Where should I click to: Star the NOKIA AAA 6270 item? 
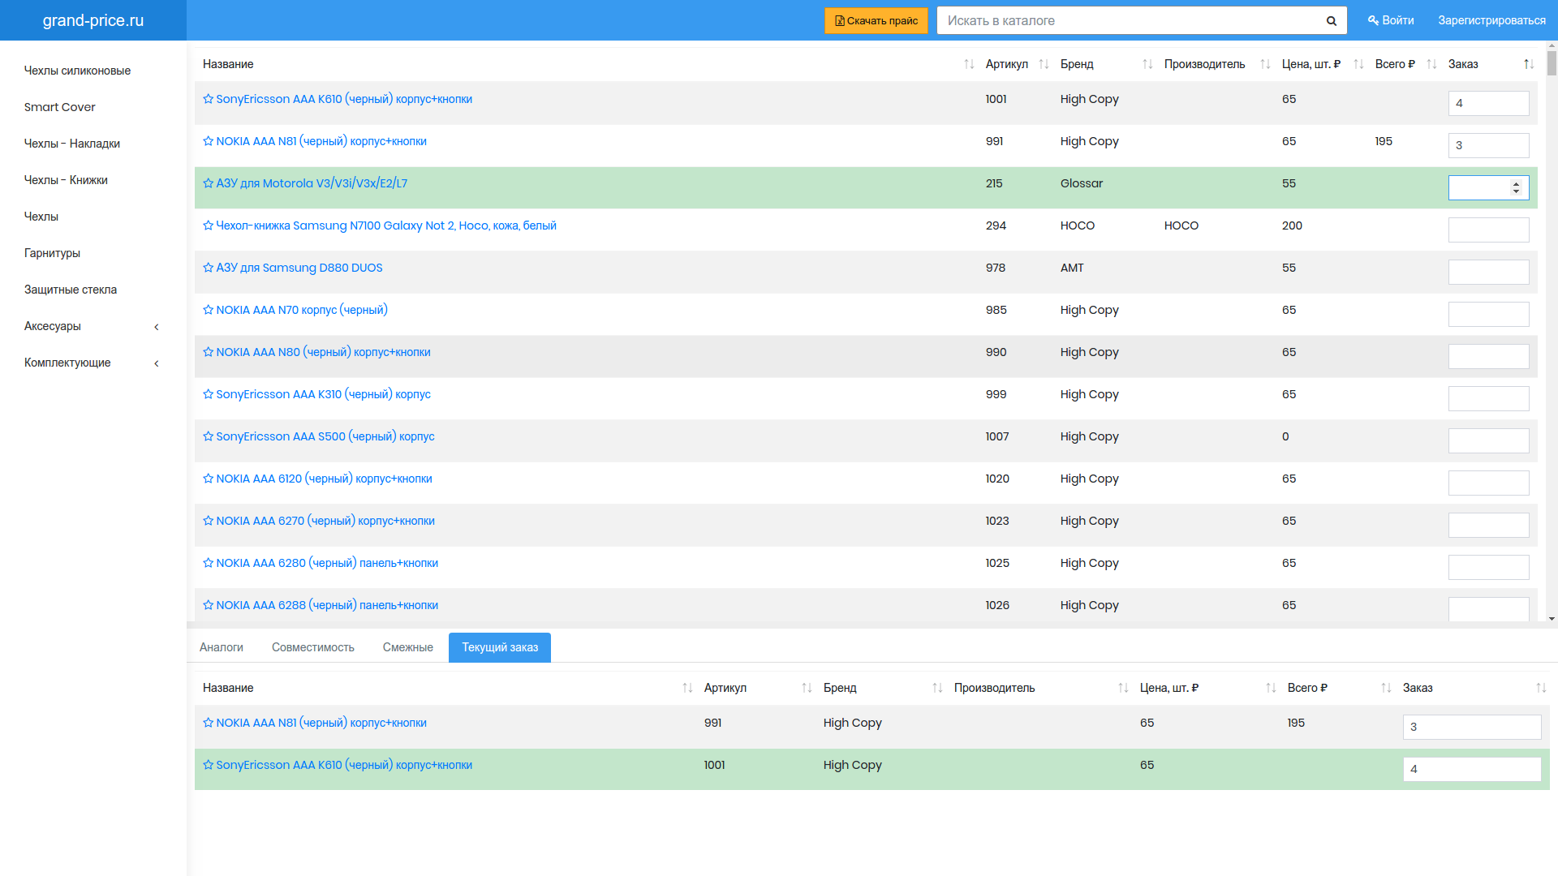pos(208,521)
